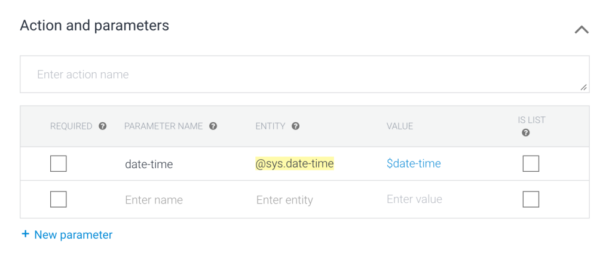Viewport: 612px width, 269px height.
Task: Open the Enter entity field
Action: pyautogui.click(x=284, y=200)
